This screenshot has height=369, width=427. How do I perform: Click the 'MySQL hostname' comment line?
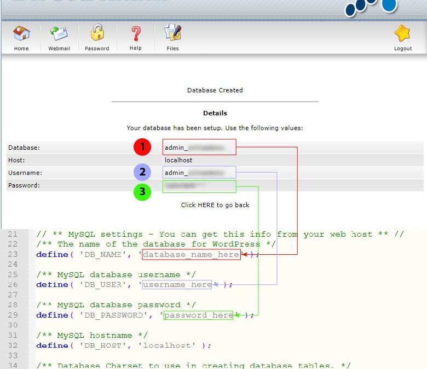click(x=92, y=335)
